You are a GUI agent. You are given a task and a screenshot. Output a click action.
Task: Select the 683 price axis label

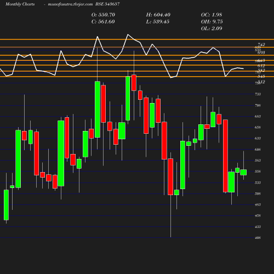coord(258,116)
